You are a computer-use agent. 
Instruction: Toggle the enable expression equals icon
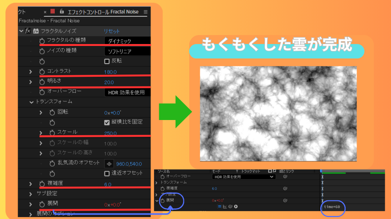point(219,207)
